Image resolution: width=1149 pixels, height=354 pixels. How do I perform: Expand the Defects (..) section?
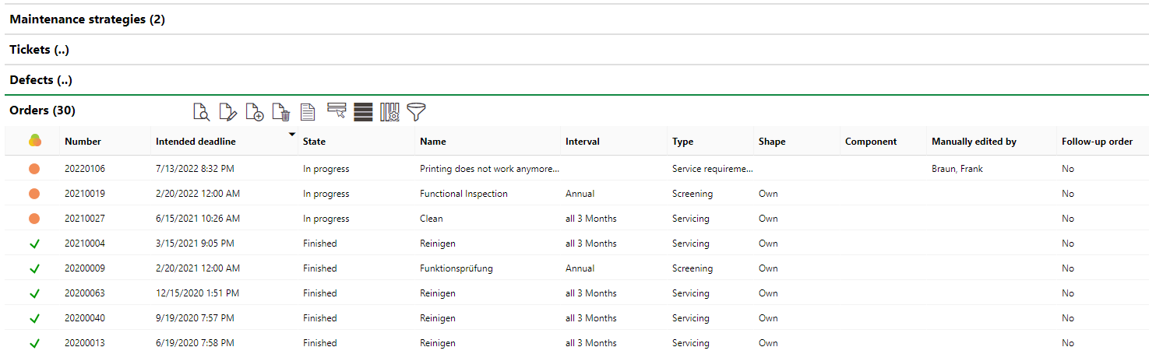[x=42, y=80]
